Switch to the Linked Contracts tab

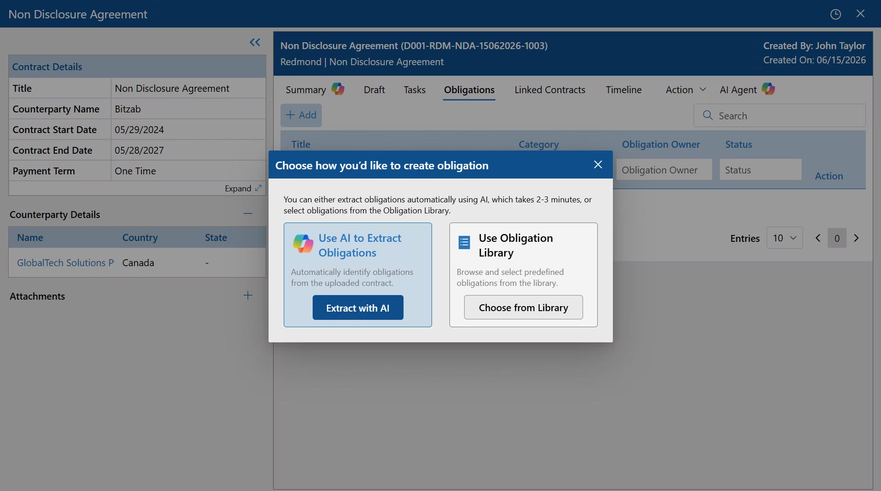click(550, 90)
